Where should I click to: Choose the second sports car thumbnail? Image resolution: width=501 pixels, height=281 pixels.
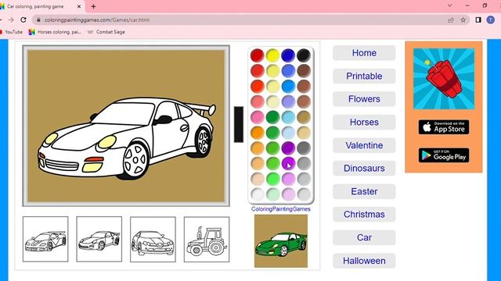point(99,240)
